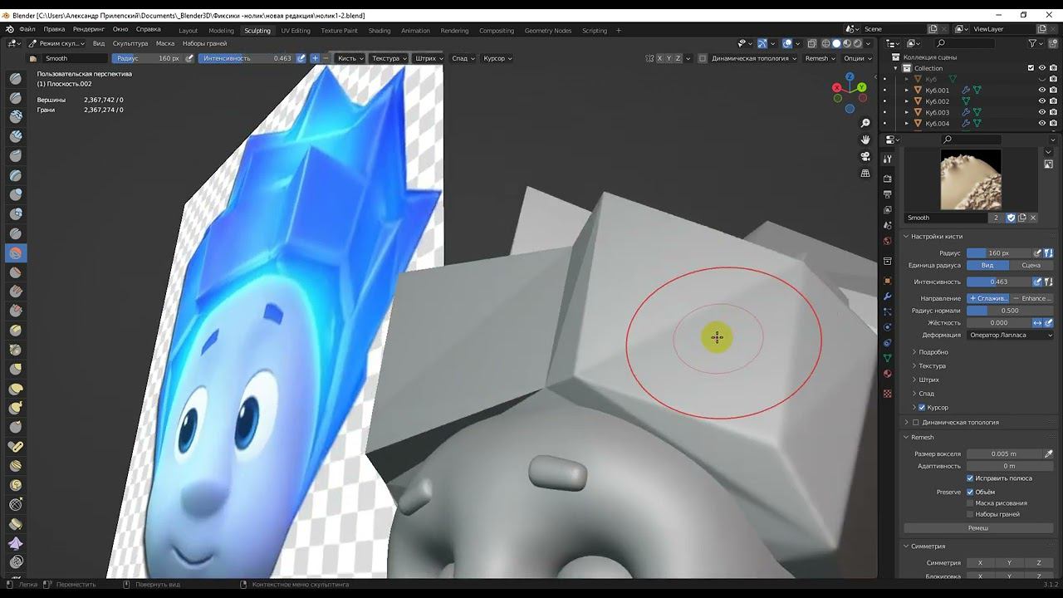Click the Сглажив direction button
The height and width of the screenshot is (598, 1063).
pos(988,298)
